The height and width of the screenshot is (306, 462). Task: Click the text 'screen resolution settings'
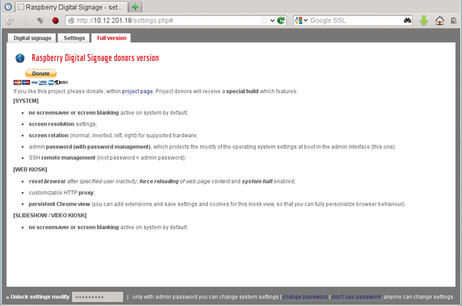tap(63, 124)
